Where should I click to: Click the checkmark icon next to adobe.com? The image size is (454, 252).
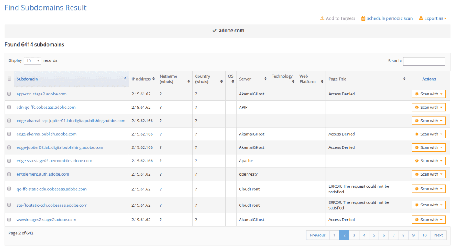pos(214,30)
